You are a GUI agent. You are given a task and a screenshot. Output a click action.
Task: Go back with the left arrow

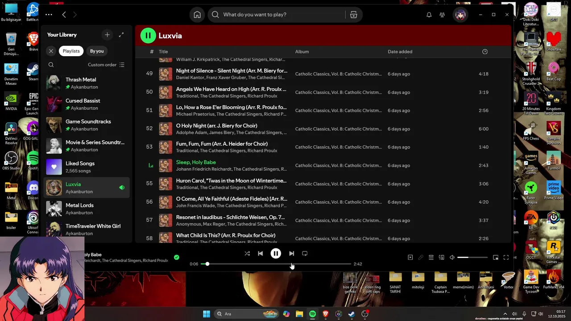point(64,15)
